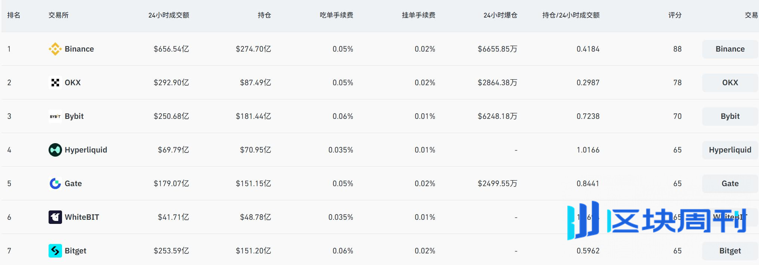Select Gate ratio value 0.8441
Viewport: 759px width, 265px height.
[x=588, y=184]
